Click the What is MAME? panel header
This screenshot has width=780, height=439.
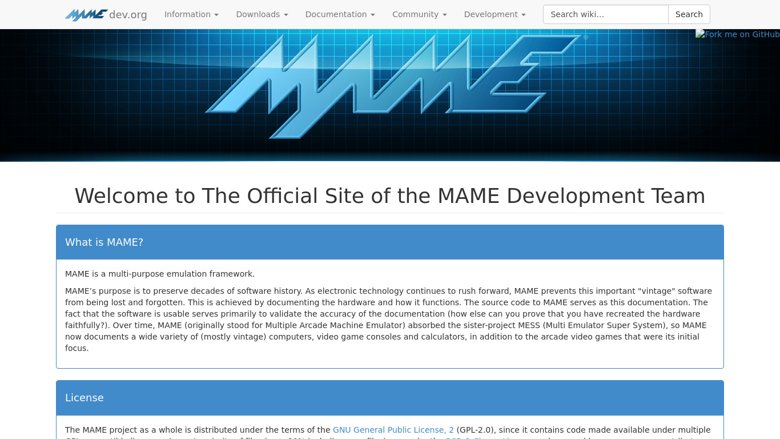(x=390, y=242)
